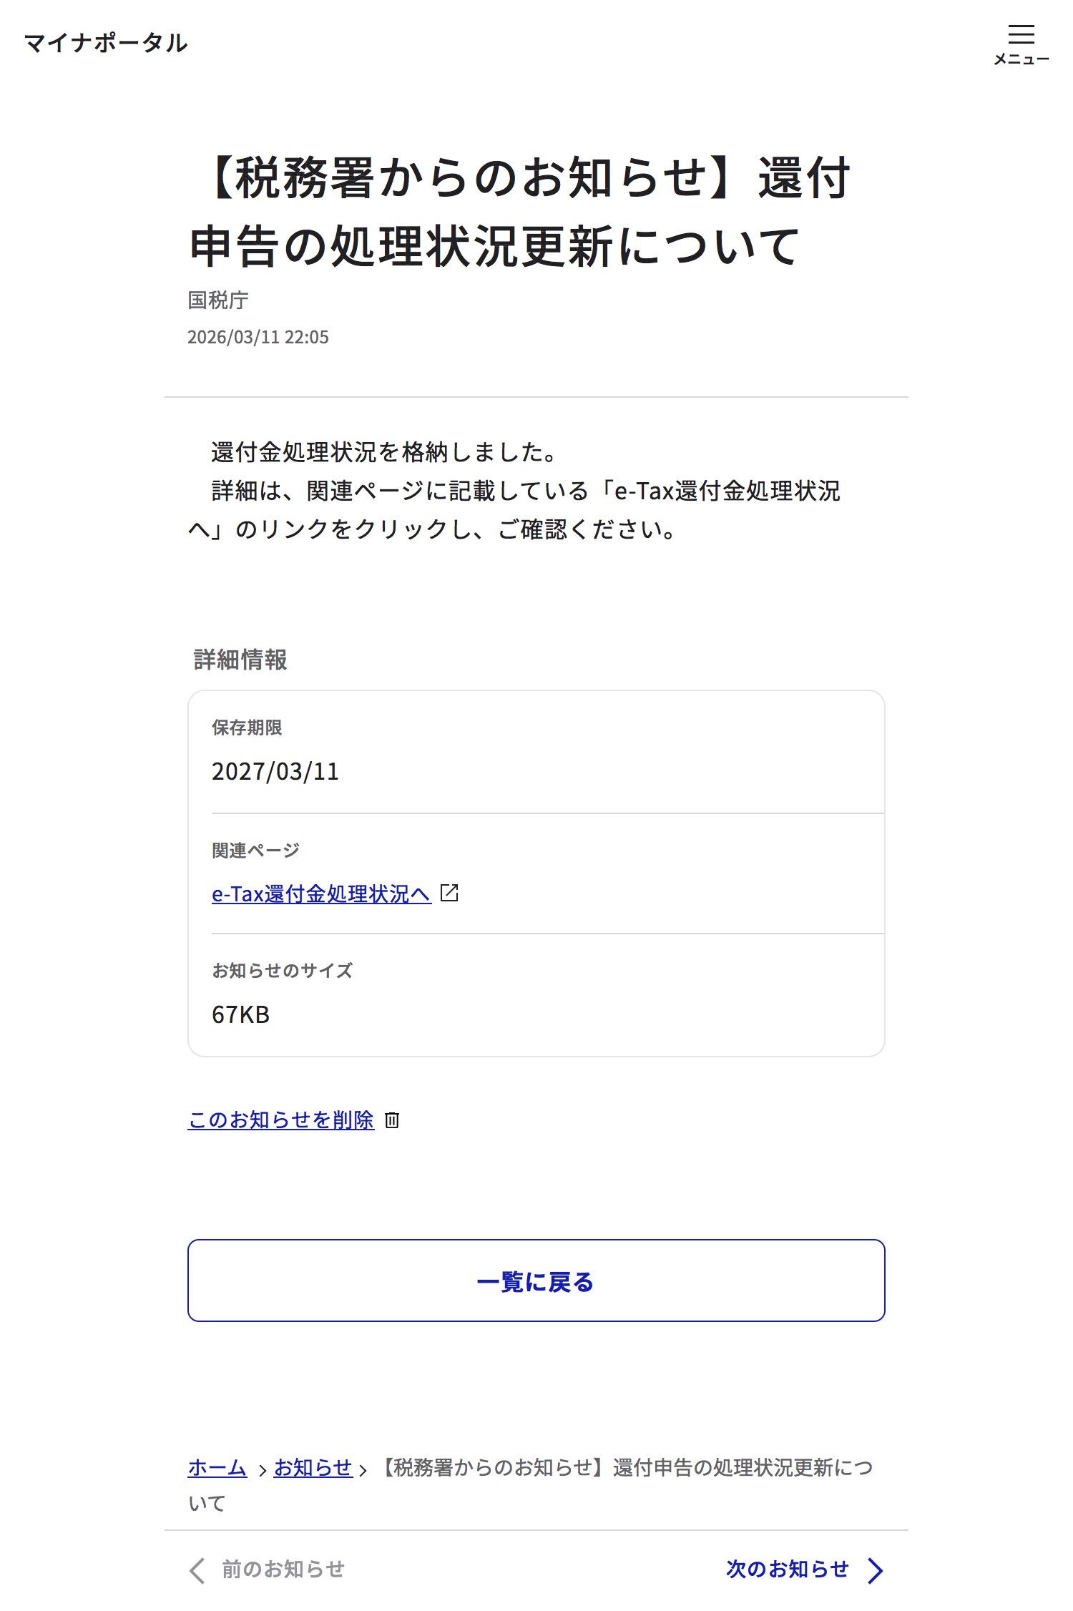This screenshot has height=1611, width=1073.
Task: Click the メニュー label at top right
Action: tap(1021, 59)
